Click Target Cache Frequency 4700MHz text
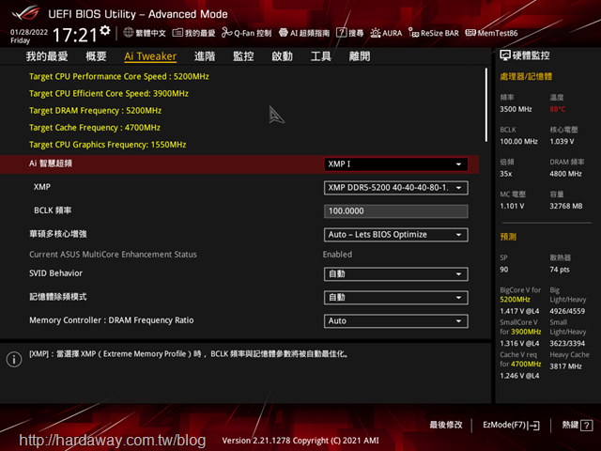This screenshot has width=601, height=451. (95, 128)
